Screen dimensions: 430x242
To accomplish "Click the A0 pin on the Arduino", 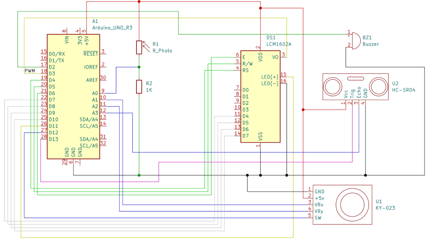I will click(x=94, y=93).
